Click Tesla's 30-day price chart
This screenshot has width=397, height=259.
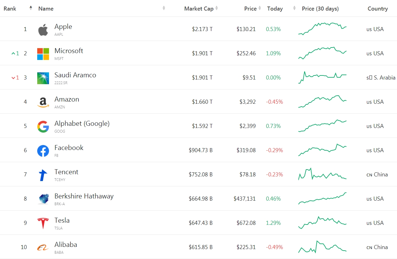pos(322,222)
